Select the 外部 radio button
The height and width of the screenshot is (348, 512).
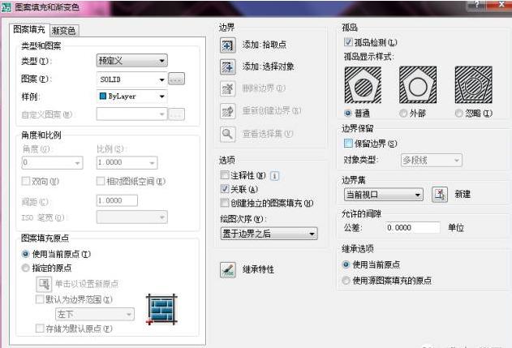point(403,114)
